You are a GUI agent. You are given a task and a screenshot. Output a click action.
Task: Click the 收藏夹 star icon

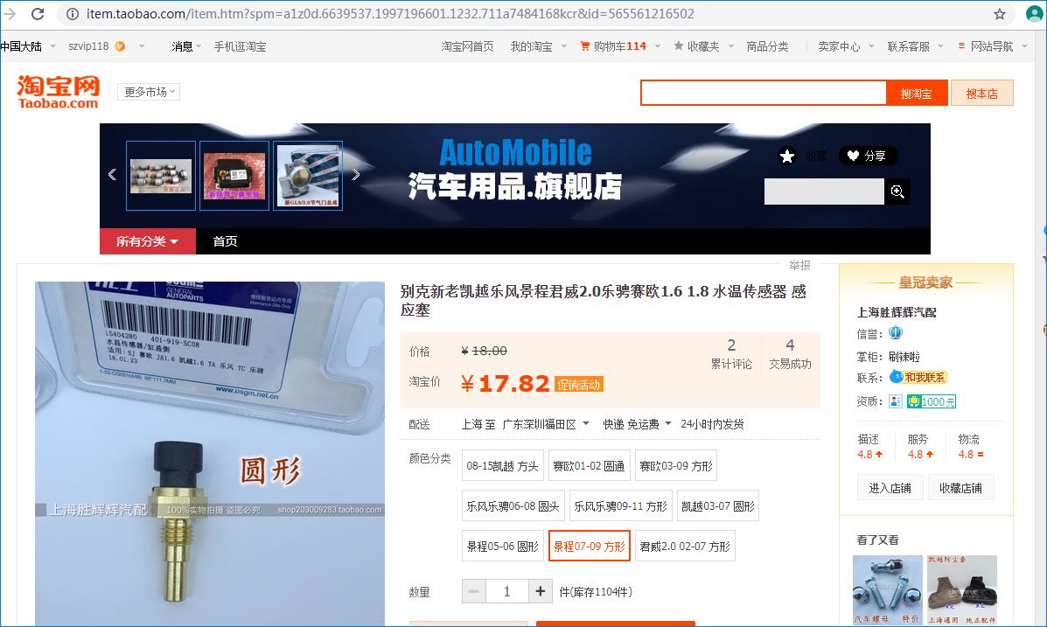tap(679, 46)
